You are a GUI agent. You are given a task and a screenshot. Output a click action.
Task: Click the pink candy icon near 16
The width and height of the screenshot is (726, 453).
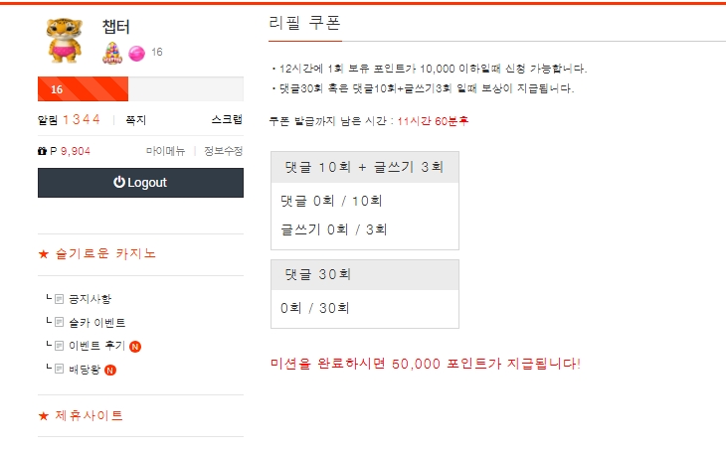point(137,53)
